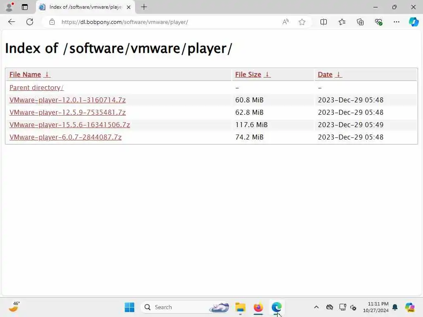The image size is (423, 317).
Task: Open the notifications bell icon
Action: coord(395,307)
